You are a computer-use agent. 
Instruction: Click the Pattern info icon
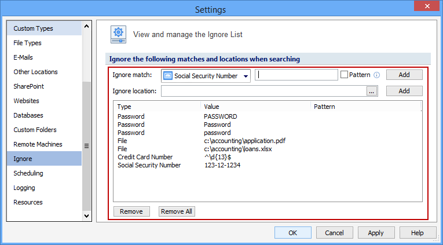click(376, 75)
